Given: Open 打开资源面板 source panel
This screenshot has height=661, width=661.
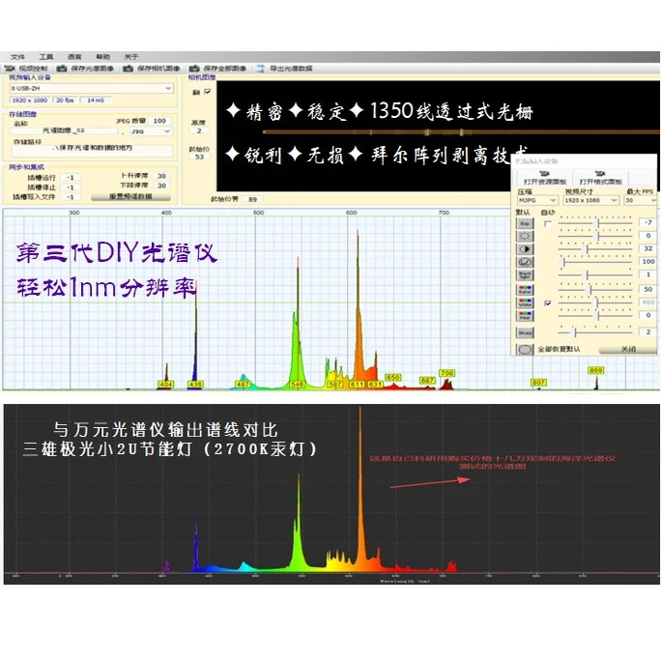Looking at the screenshot, I should coord(545,178).
